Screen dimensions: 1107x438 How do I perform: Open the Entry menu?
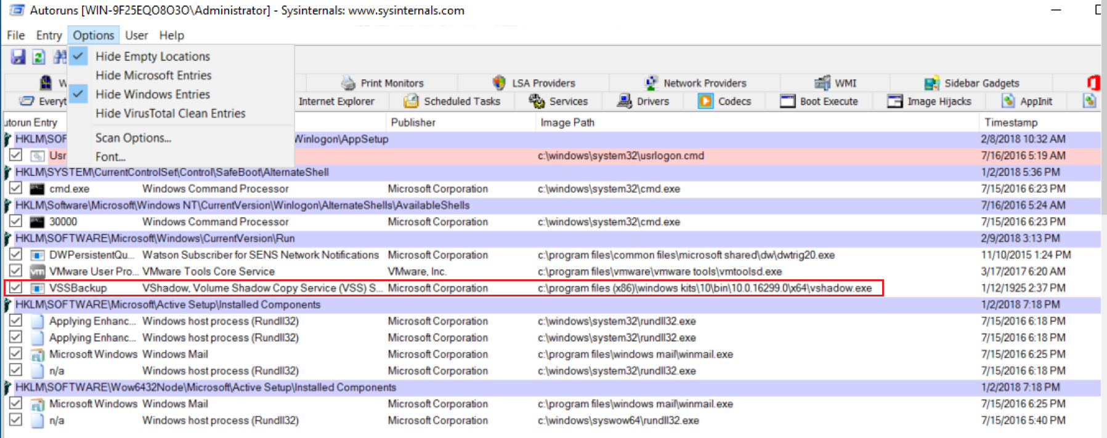49,35
